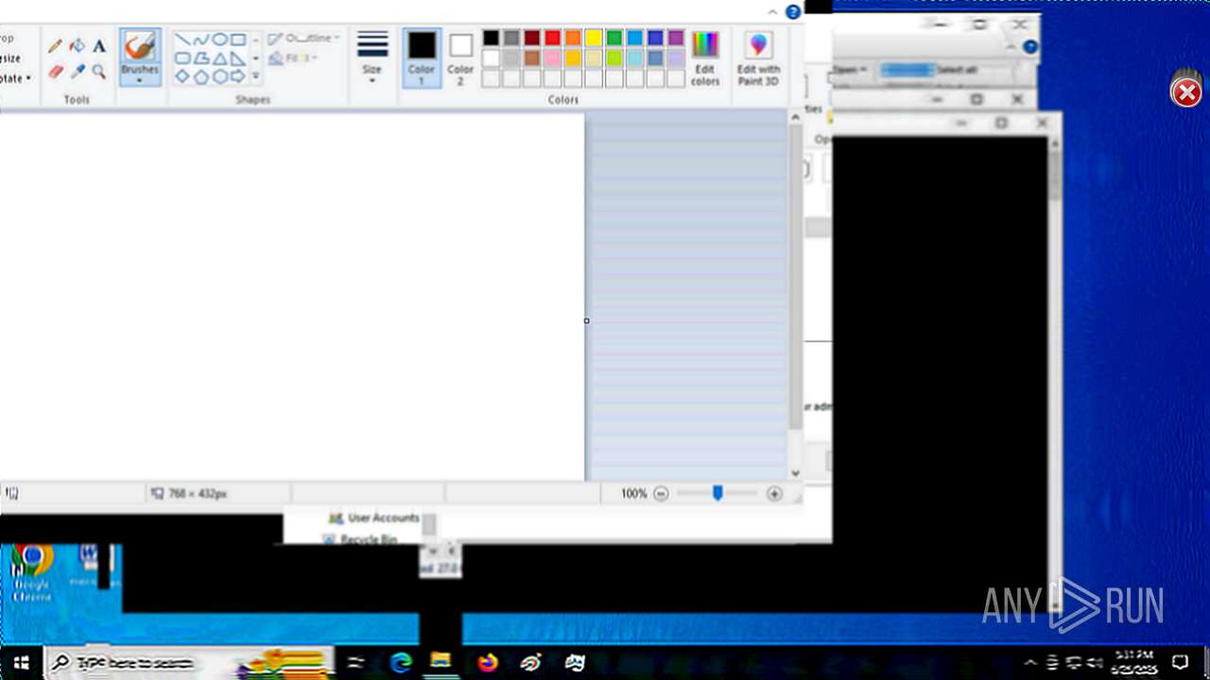Activate Color 1 foreground selector

(422, 58)
